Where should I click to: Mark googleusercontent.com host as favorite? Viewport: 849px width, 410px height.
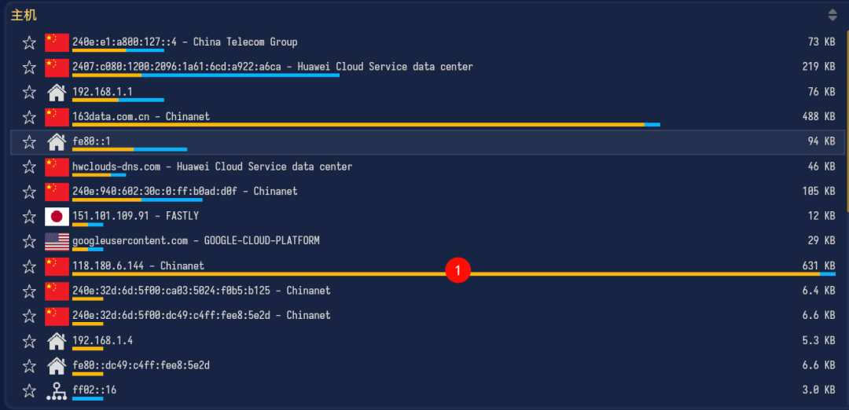pyautogui.click(x=29, y=242)
